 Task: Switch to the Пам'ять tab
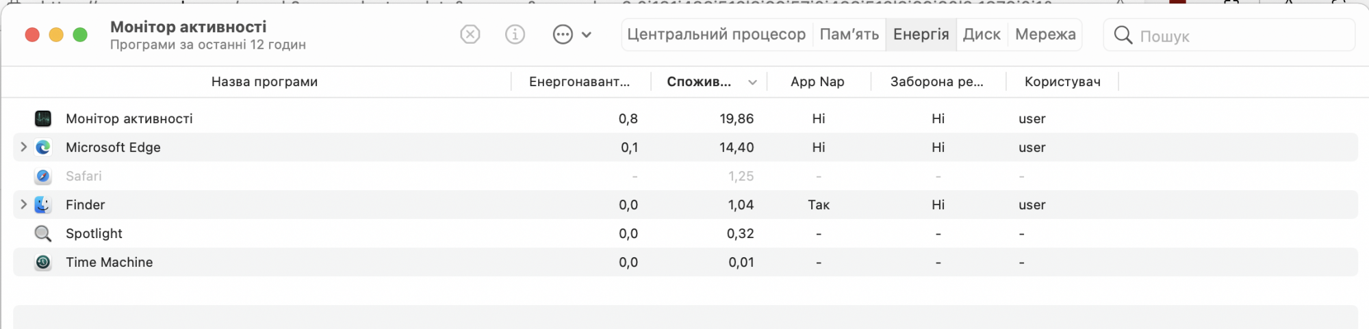click(849, 34)
